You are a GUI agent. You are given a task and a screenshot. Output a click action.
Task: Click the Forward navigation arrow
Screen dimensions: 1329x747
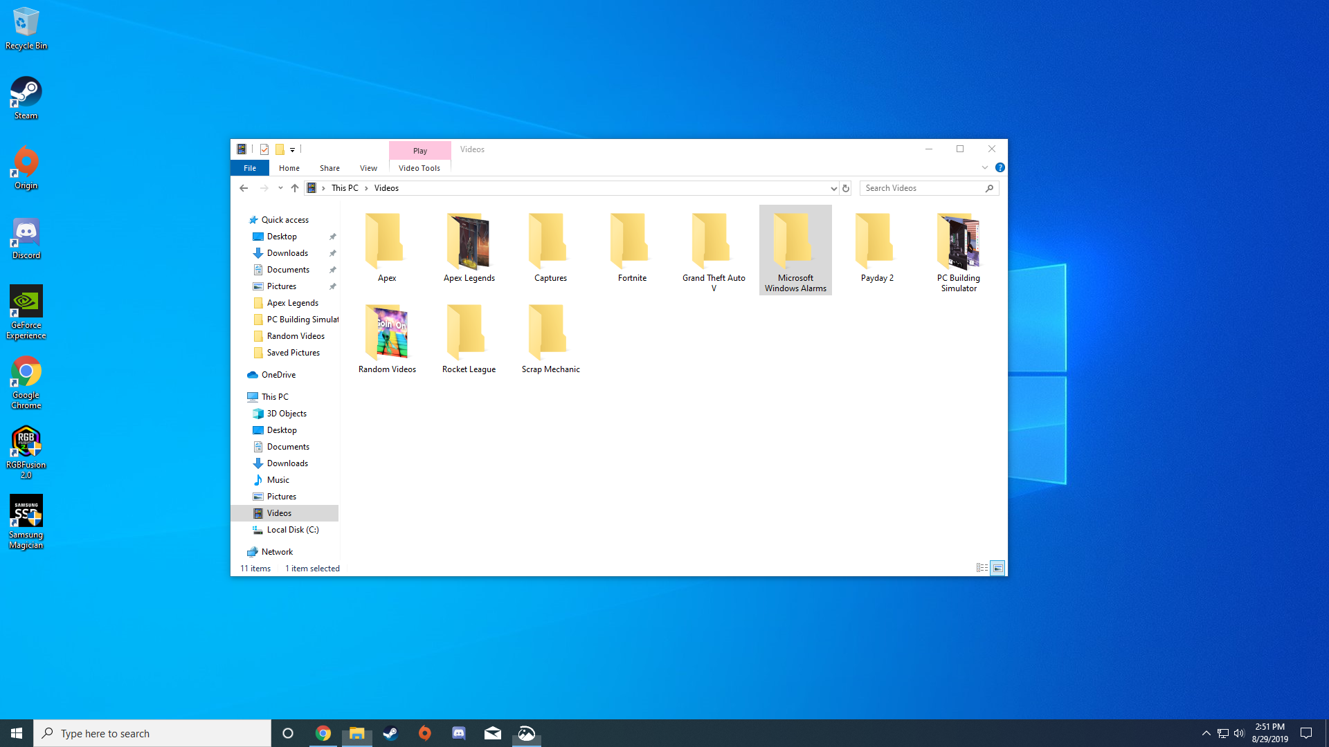tap(264, 188)
